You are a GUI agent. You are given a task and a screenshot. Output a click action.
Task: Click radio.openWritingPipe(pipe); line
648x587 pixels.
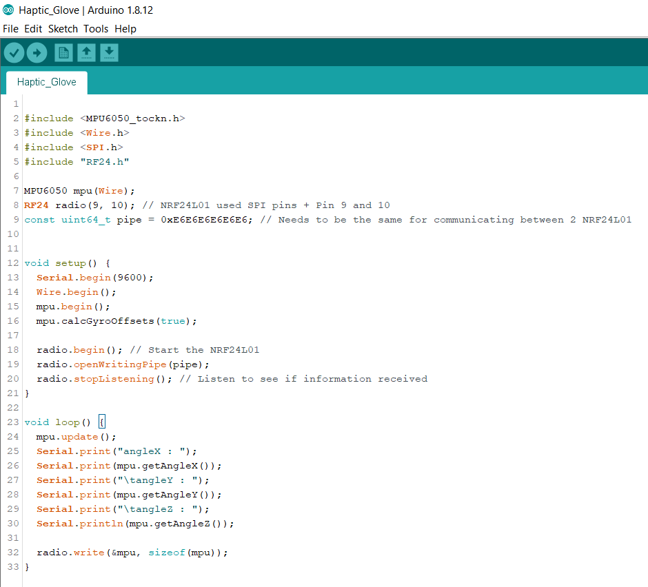(123, 364)
